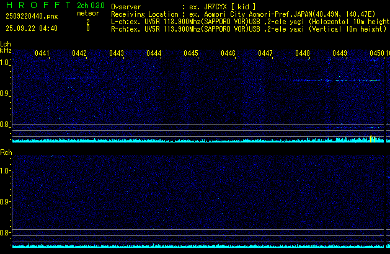
Task: Click the 2ch 0.3.0 version label
Action: click(90, 6)
